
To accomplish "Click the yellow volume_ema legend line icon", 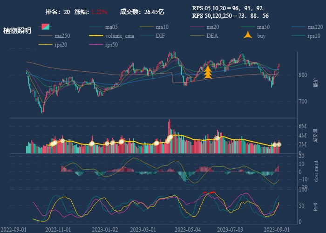I will [95, 36].
